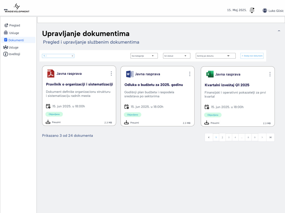Click the Mindevelopment logo
Viewport: 285px width, 213px height.
tap(17, 8)
